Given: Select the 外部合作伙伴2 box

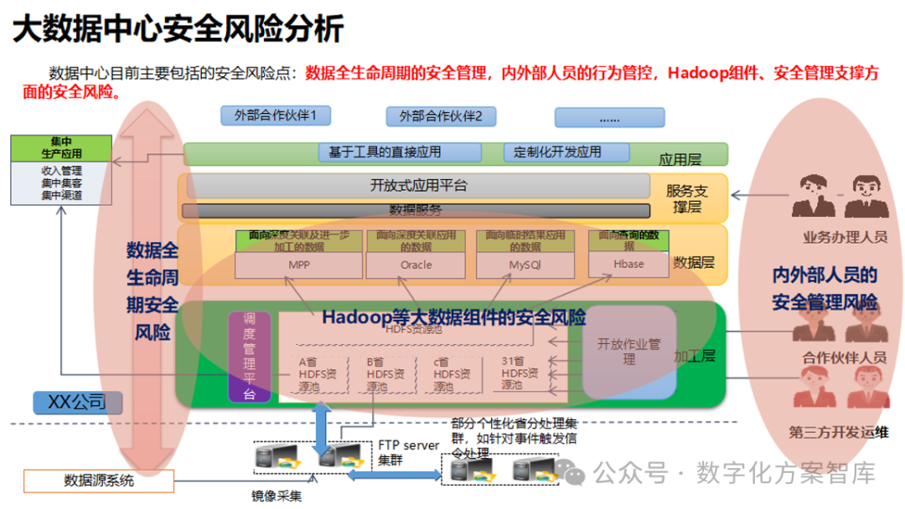Looking at the screenshot, I should (441, 116).
